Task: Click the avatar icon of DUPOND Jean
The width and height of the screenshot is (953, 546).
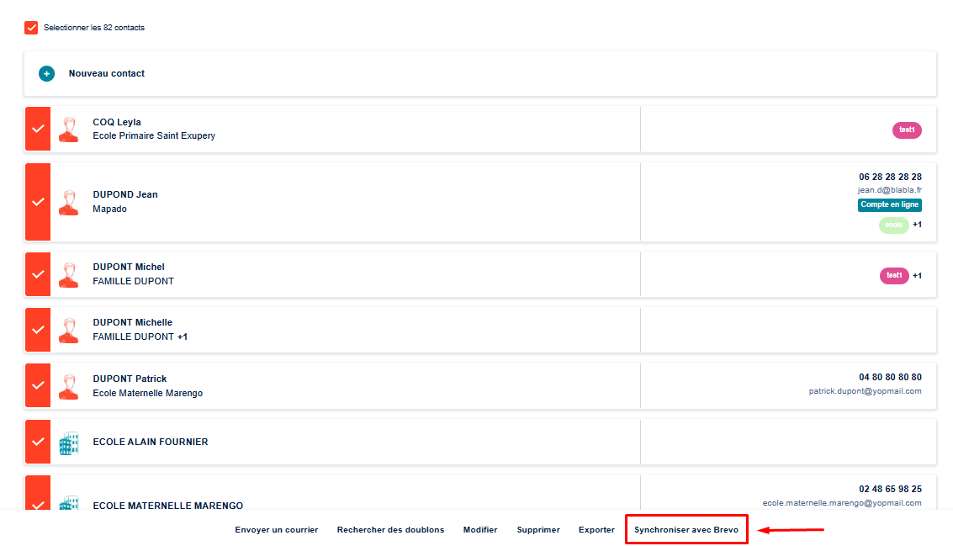Action: click(x=68, y=202)
